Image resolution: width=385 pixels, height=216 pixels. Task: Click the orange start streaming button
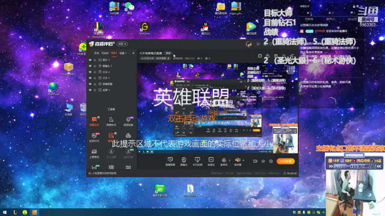[286, 161]
